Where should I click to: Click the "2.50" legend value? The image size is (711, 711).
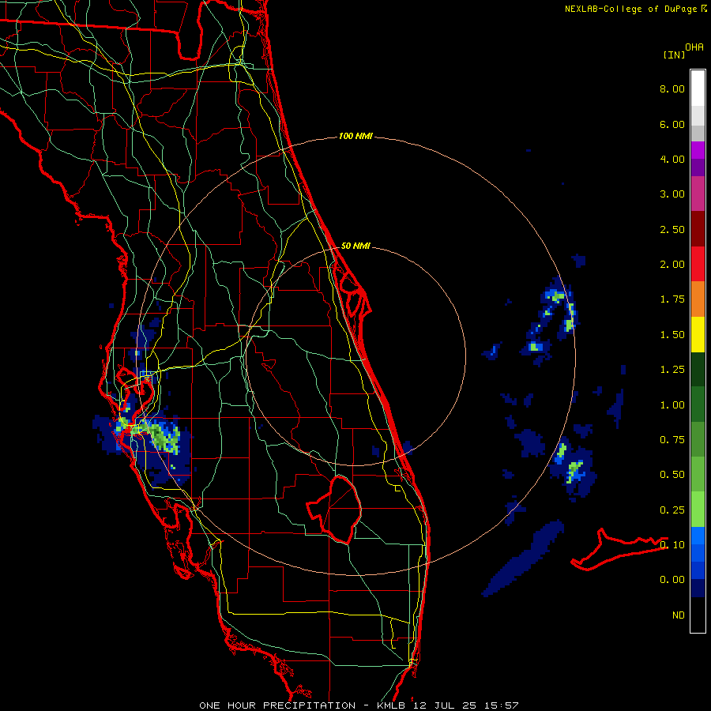672,229
